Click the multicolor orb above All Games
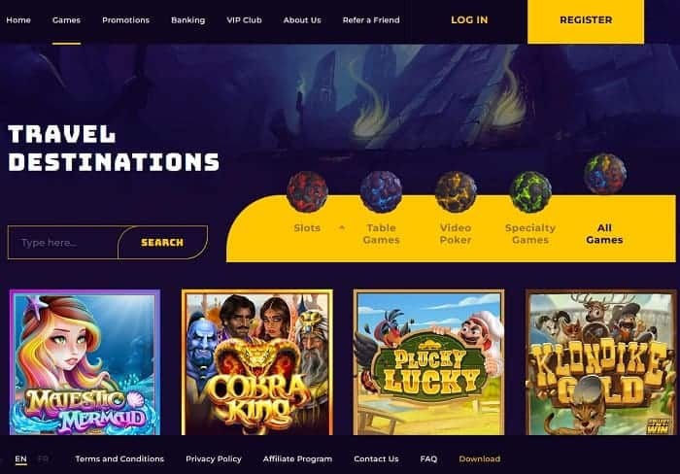The height and width of the screenshot is (474, 680). 605,174
